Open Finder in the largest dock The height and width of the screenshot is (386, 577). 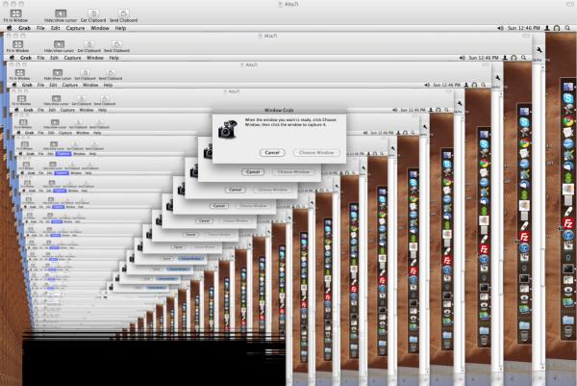click(x=568, y=87)
